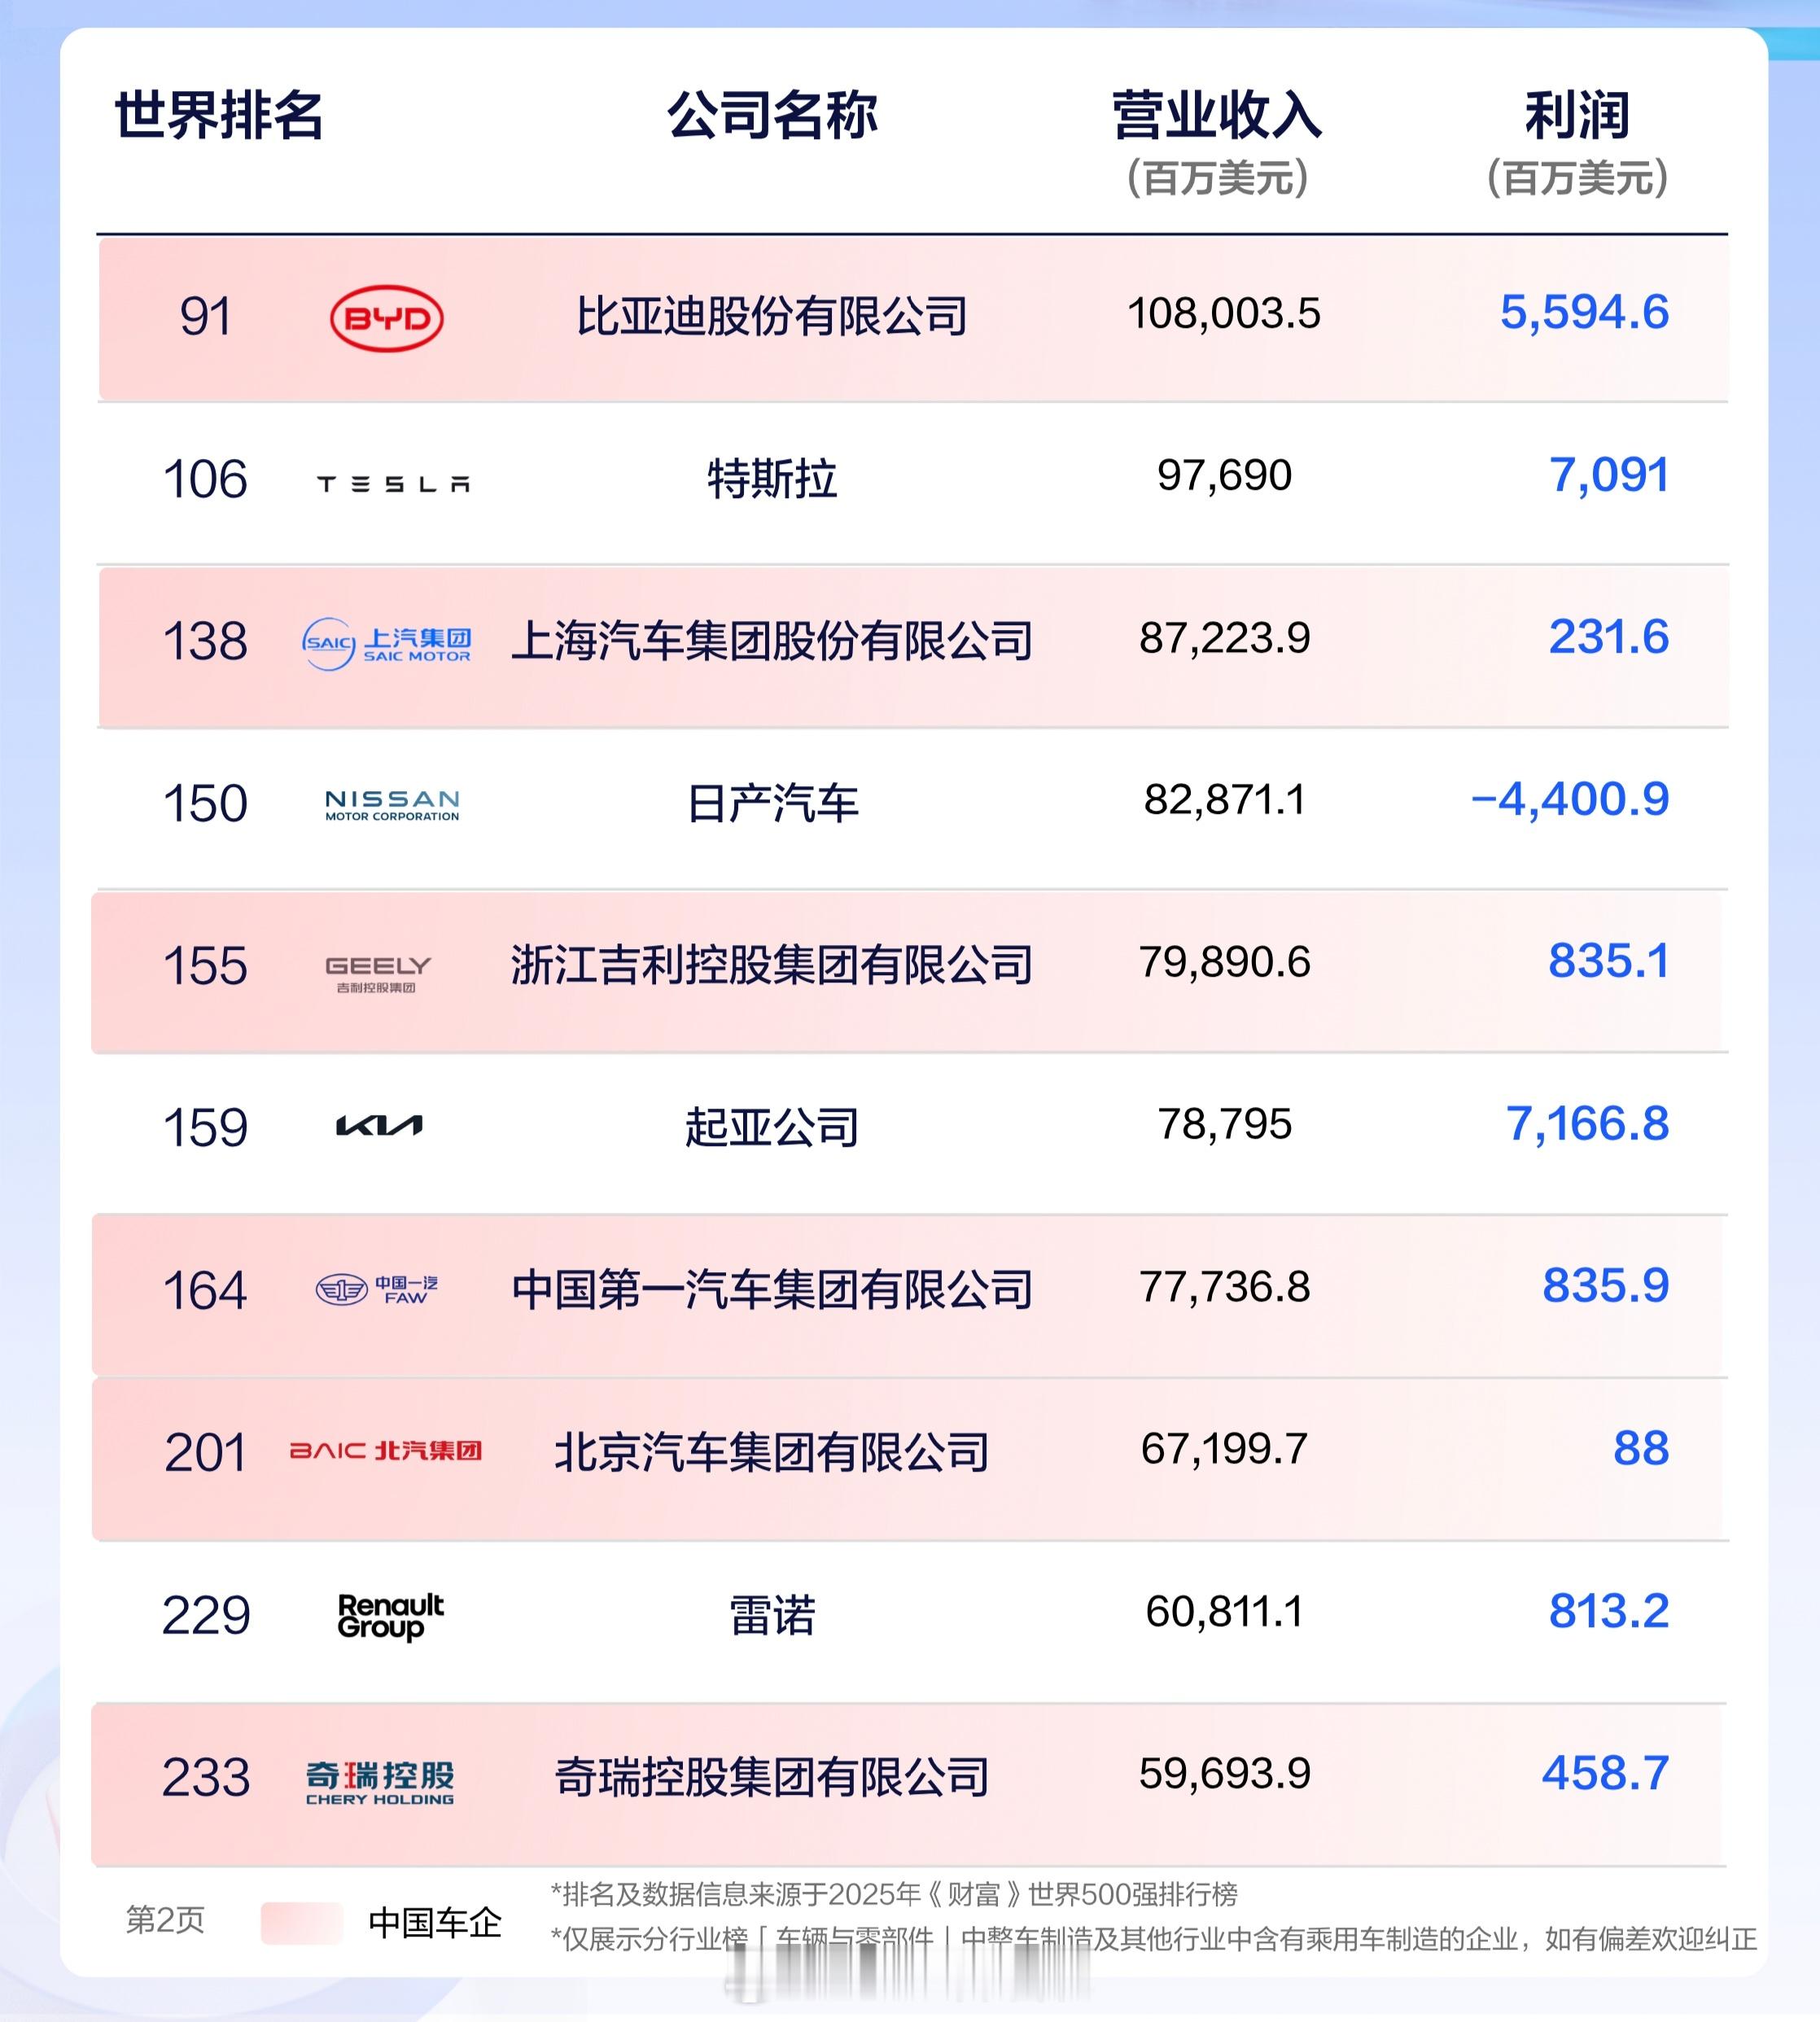This screenshot has height=2022, width=1820.
Task: Click revenue value 59,693.9
Action: pyautogui.click(x=1224, y=1774)
